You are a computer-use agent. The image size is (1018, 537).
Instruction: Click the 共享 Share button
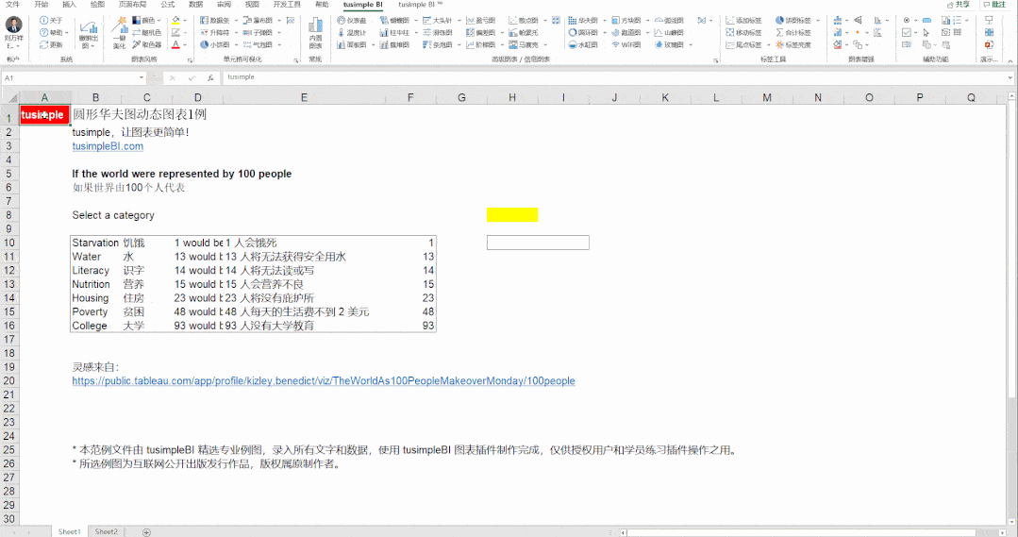click(x=959, y=5)
